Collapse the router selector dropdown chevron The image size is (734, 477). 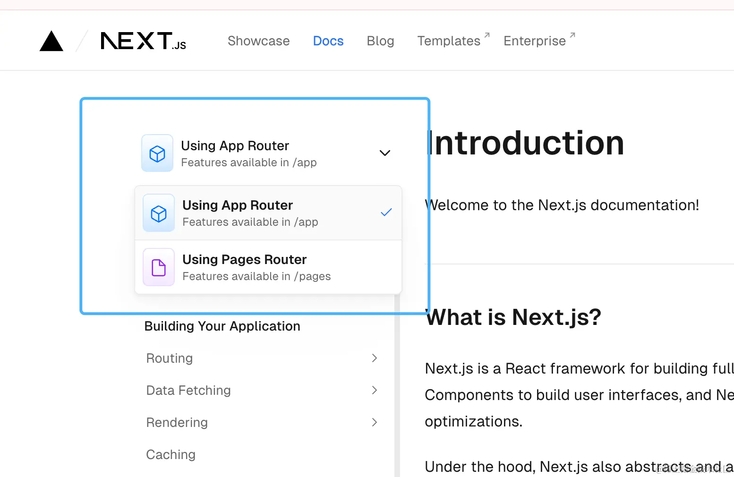[x=385, y=153]
